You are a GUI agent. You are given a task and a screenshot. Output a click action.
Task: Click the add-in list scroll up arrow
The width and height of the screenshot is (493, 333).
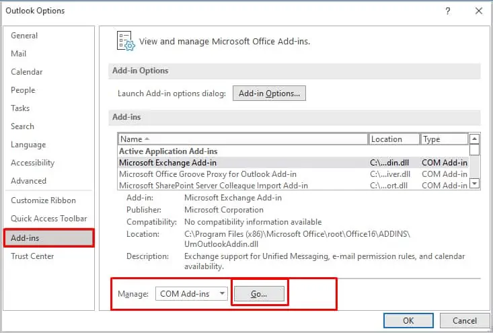tap(474, 139)
